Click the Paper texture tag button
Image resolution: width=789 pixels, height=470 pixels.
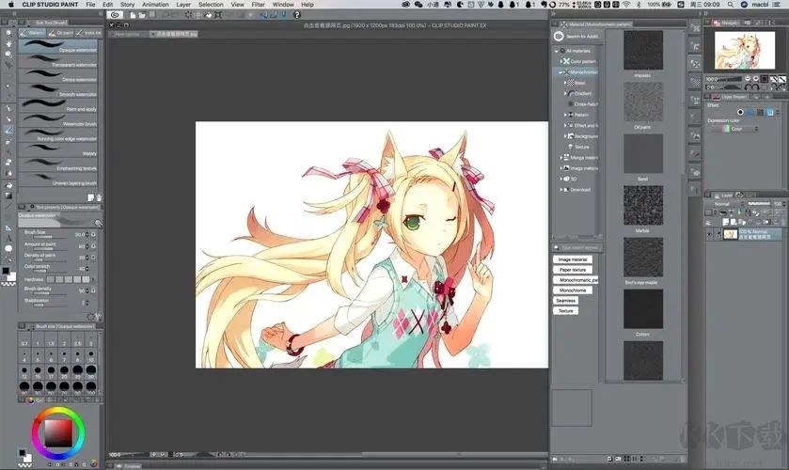572,270
